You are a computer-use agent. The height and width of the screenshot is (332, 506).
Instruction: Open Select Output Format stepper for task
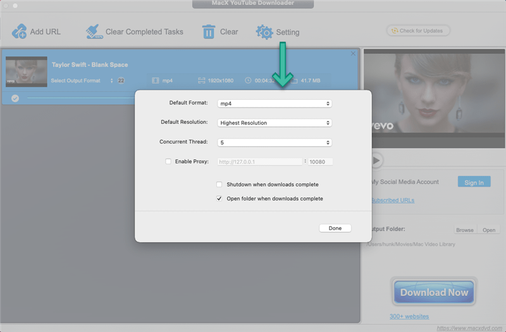tap(112, 81)
